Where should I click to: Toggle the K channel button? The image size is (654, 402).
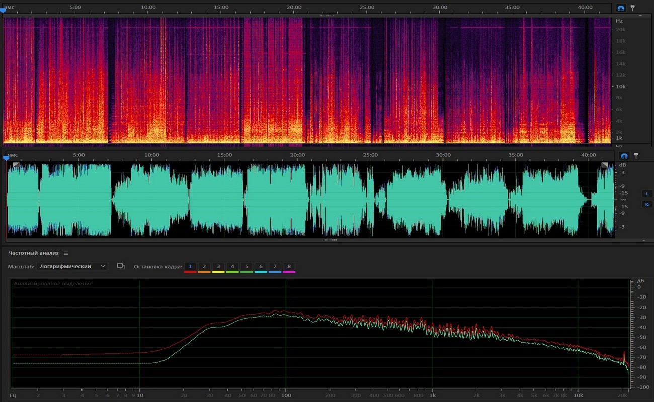point(647,204)
